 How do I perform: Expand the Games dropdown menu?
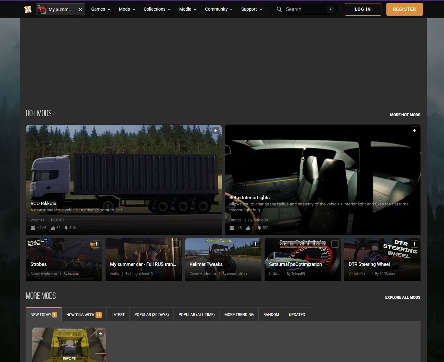(x=101, y=9)
